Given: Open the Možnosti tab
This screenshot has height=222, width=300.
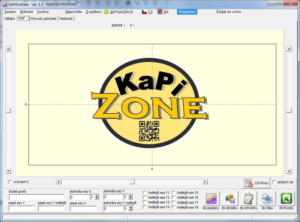Looking at the screenshot, I should click(x=66, y=19).
